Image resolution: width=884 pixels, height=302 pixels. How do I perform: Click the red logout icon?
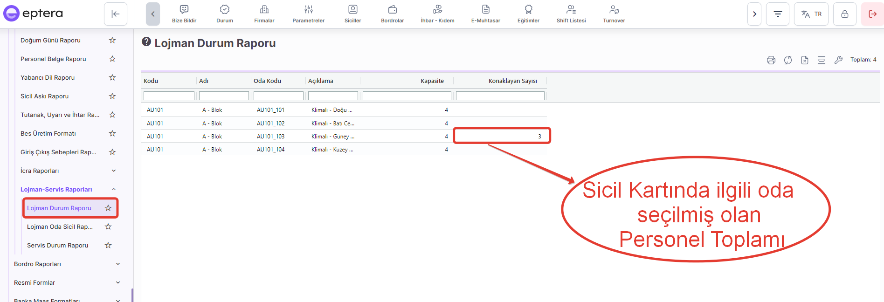[x=872, y=14]
